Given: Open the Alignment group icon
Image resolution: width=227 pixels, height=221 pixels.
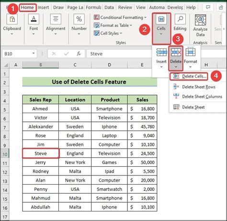Looking at the screenshot, I should coord(56,19).
